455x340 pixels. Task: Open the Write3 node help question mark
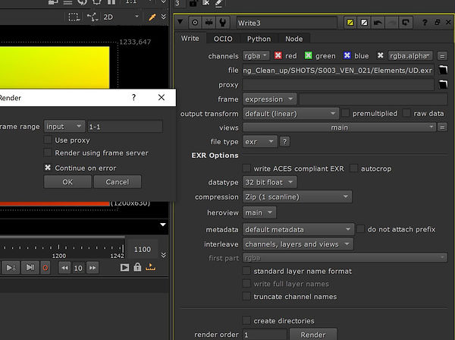[x=425, y=23]
